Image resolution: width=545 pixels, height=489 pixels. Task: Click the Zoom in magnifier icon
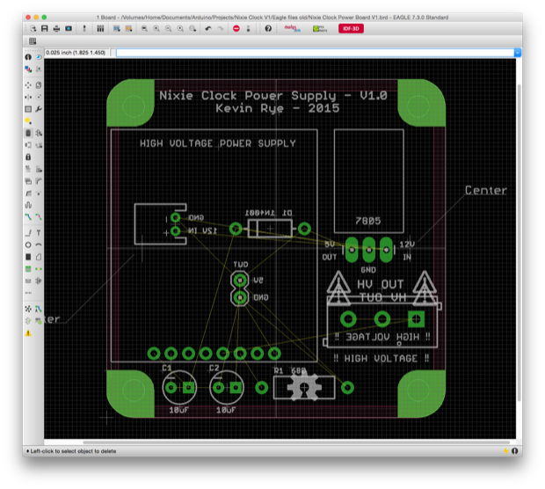[156, 28]
